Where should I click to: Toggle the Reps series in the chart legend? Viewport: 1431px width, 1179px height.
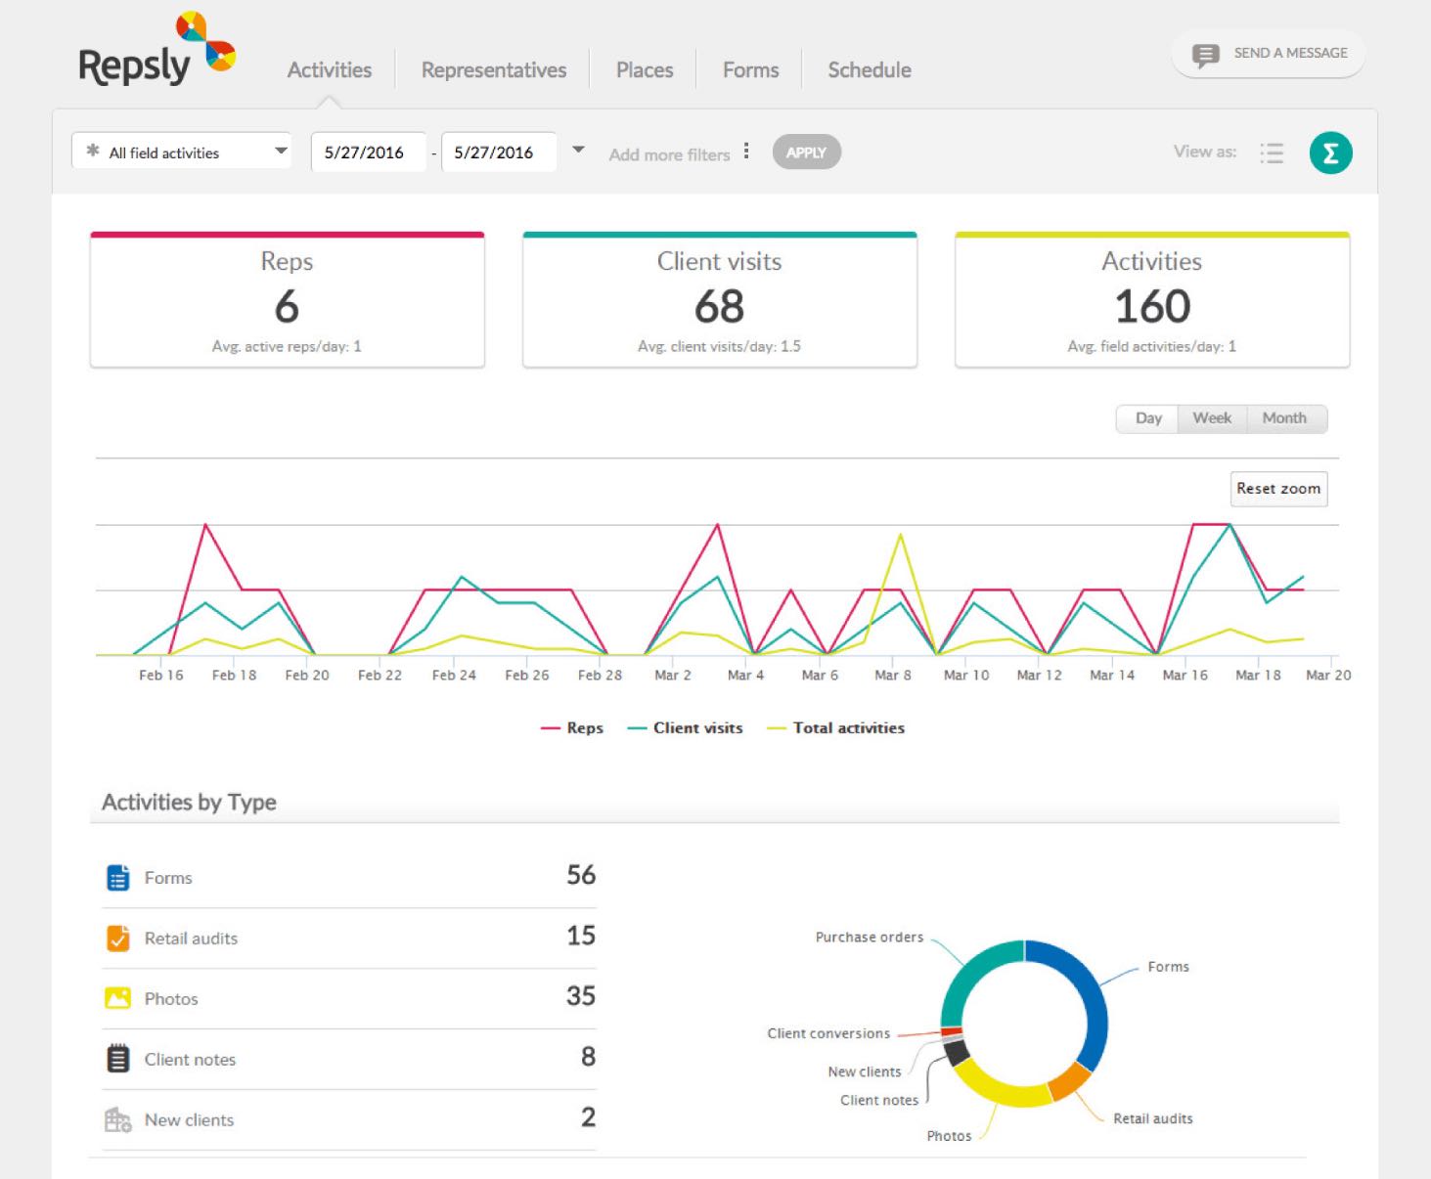pos(572,727)
